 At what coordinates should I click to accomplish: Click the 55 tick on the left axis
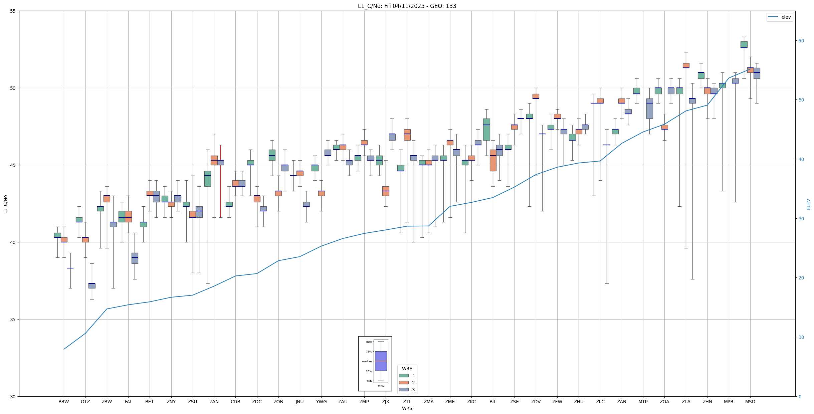[x=13, y=11]
